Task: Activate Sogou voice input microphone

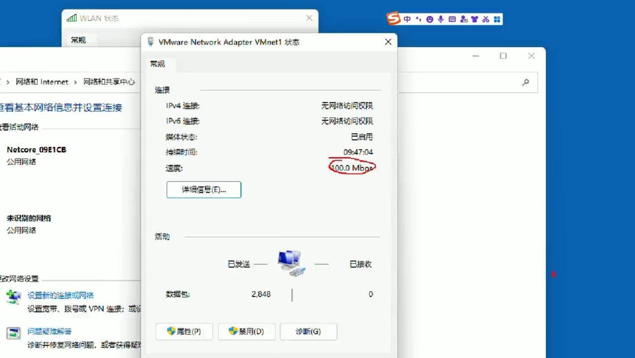Action: pyautogui.click(x=441, y=18)
